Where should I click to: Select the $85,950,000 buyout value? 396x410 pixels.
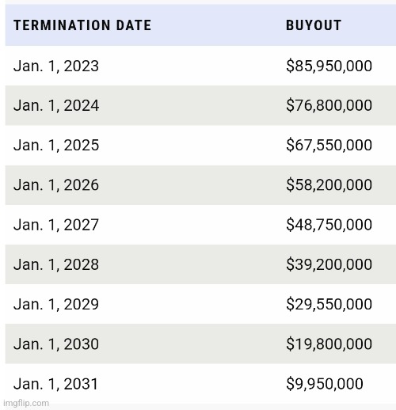pos(329,66)
